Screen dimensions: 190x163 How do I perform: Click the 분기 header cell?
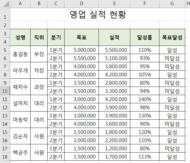(x=56, y=37)
